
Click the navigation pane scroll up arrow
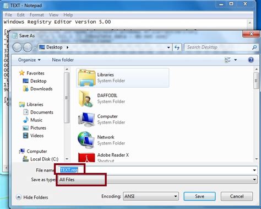[x=67, y=69]
